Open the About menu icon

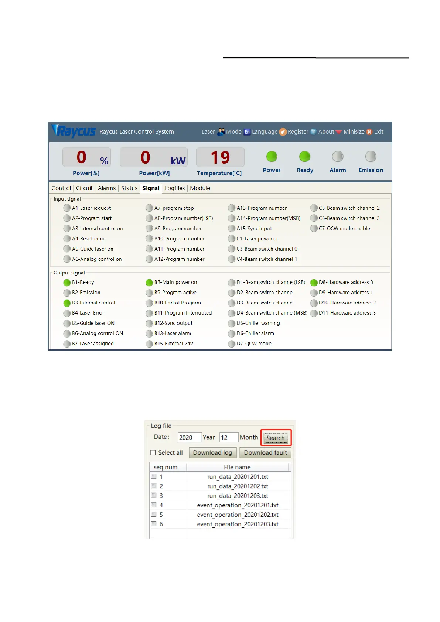click(x=314, y=132)
